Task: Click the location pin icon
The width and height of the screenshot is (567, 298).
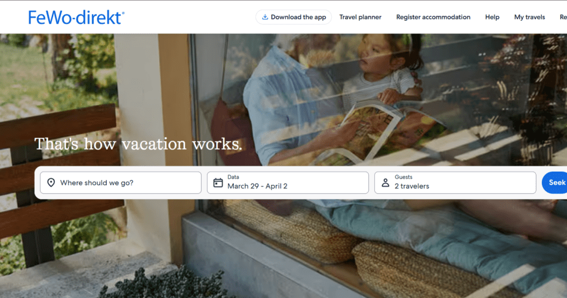Action: pos(51,183)
